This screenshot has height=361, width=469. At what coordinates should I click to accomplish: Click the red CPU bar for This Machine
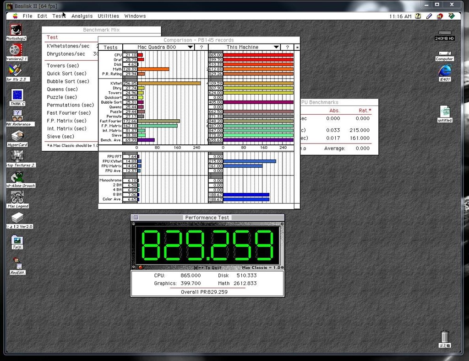[x=258, y=55]
